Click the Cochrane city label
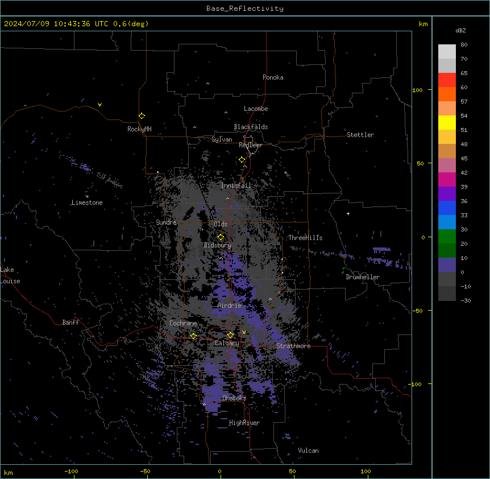The width and height of the screenshot is (490, 479). 183,323
